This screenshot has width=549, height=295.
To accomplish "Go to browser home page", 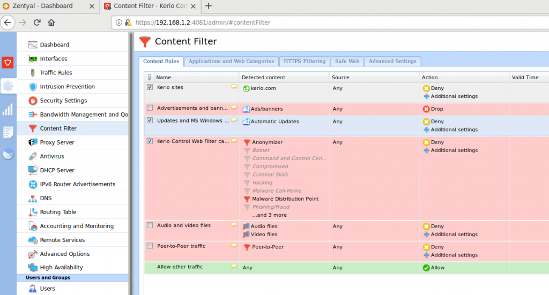I will point(51,22).
